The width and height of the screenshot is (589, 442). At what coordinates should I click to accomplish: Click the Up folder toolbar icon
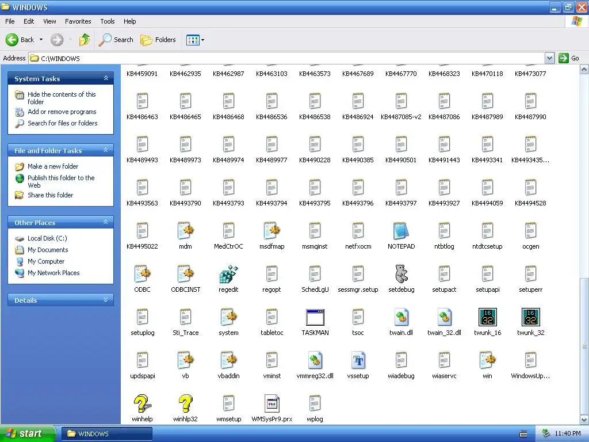tap(85, 40)
